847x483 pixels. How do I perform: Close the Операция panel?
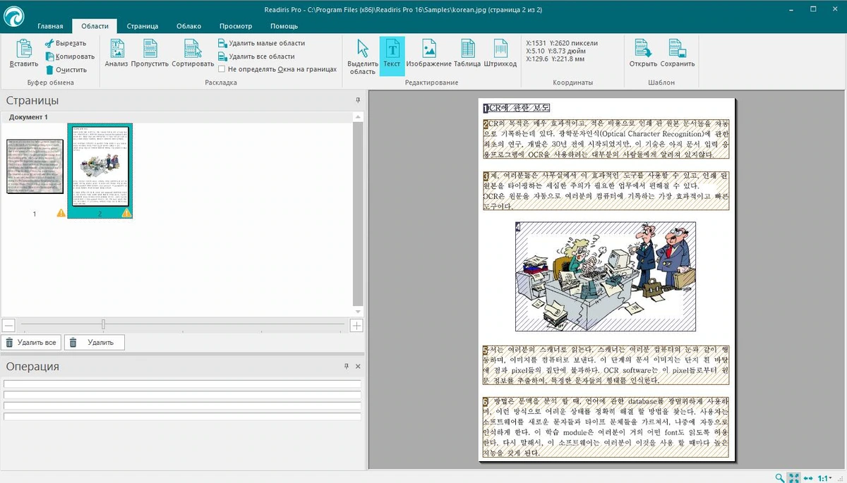pyautogui.click(x=358, y=367)
